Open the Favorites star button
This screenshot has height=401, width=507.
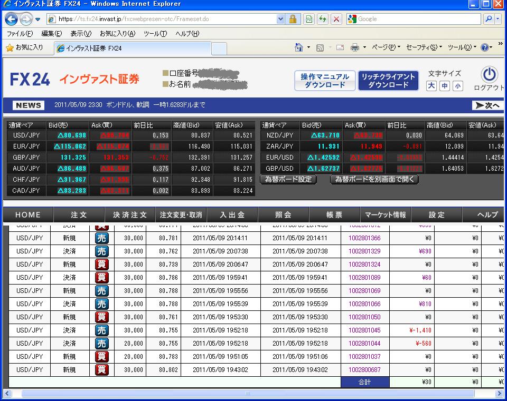click(x=24, y=47)
